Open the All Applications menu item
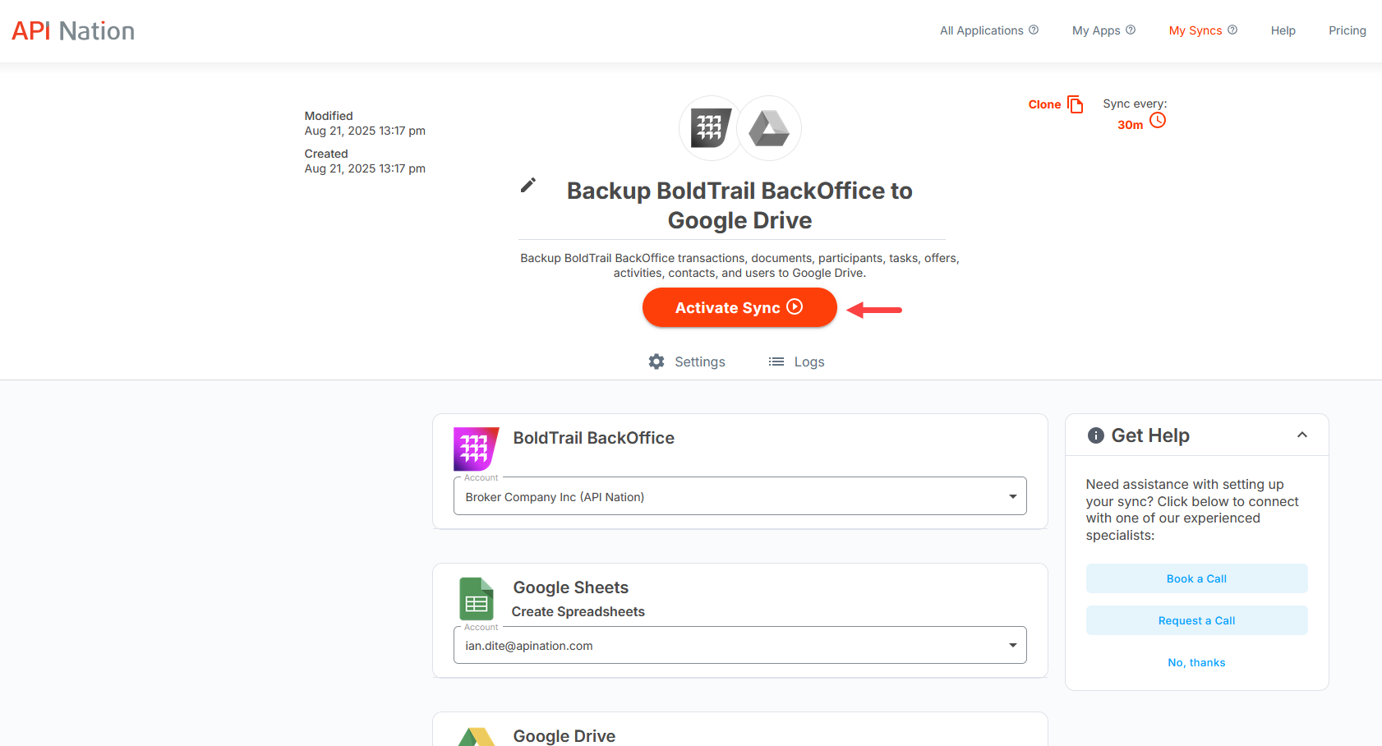The image size is (1382, 746). [981, 30]
